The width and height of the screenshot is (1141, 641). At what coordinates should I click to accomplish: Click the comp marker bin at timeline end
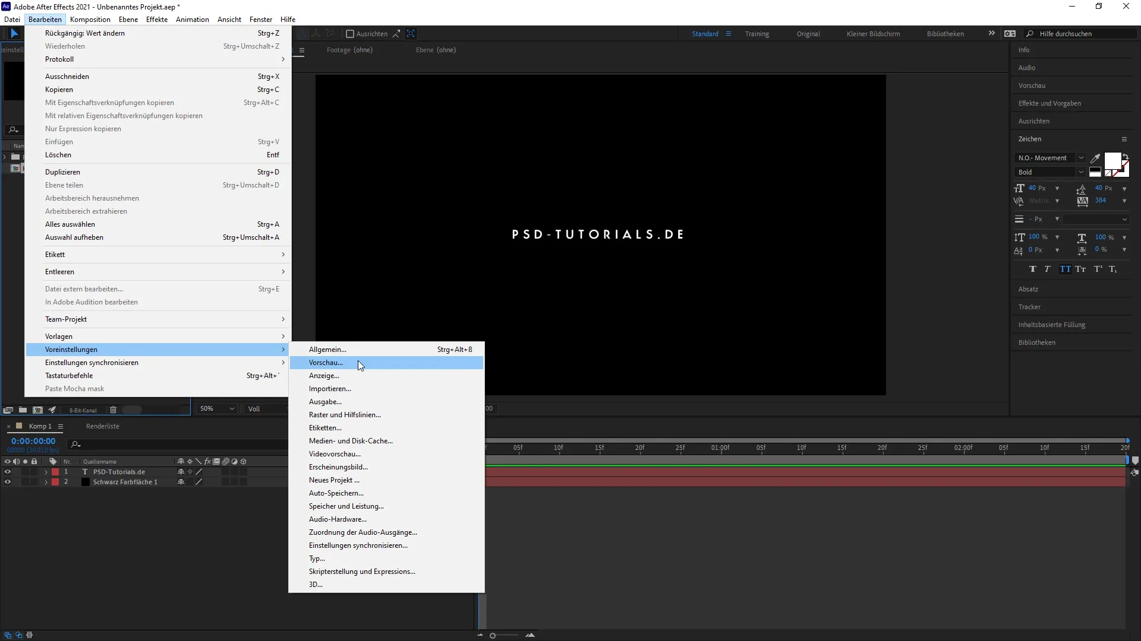click(x=1135, y=461)
